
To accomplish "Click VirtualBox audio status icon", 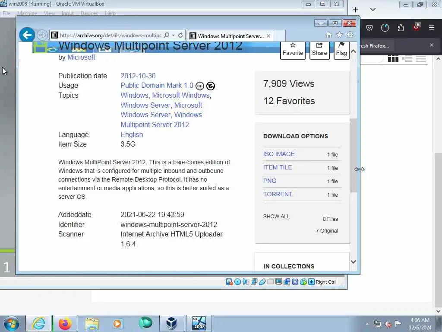I will point(246,282).
